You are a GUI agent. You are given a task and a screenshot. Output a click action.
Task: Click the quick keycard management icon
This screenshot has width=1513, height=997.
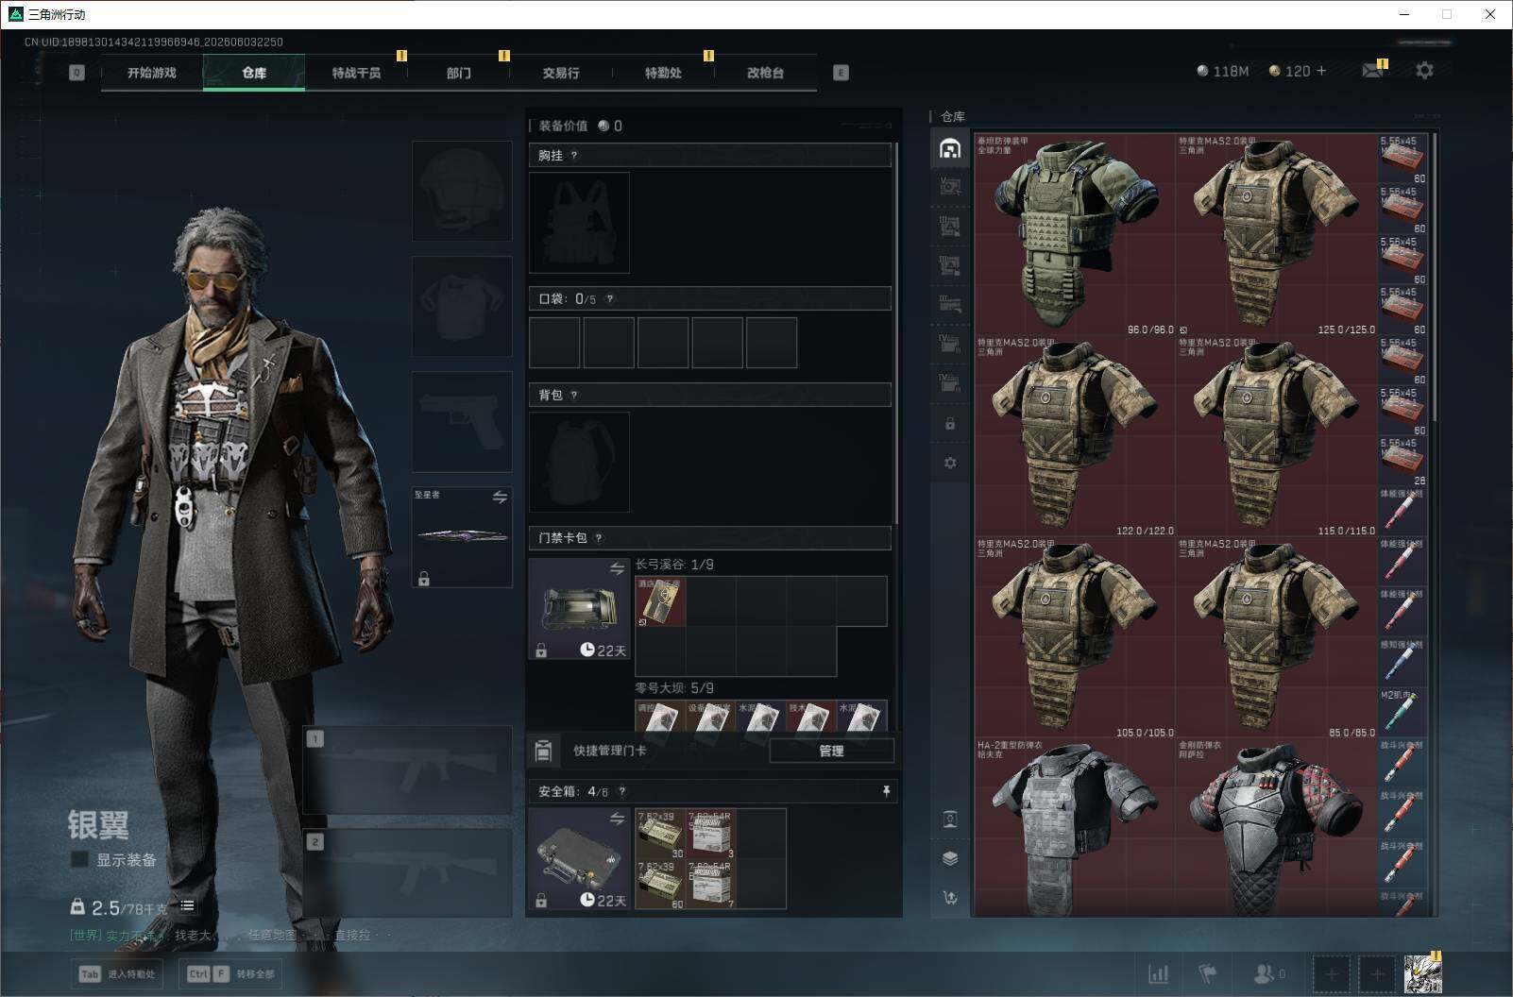click(x=543, y=751)
